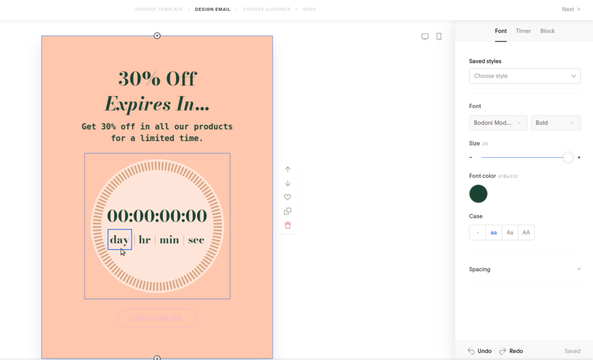
Task: Click the 'Saved' status text
Action: [572, 351]
